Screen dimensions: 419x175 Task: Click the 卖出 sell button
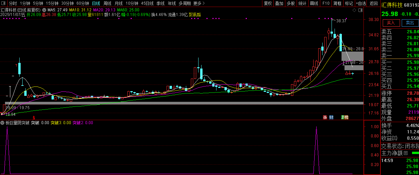410,23
